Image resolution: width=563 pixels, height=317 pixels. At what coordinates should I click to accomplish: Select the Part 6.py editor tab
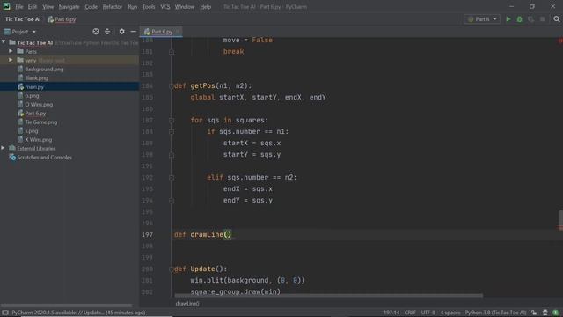(161, 32)
